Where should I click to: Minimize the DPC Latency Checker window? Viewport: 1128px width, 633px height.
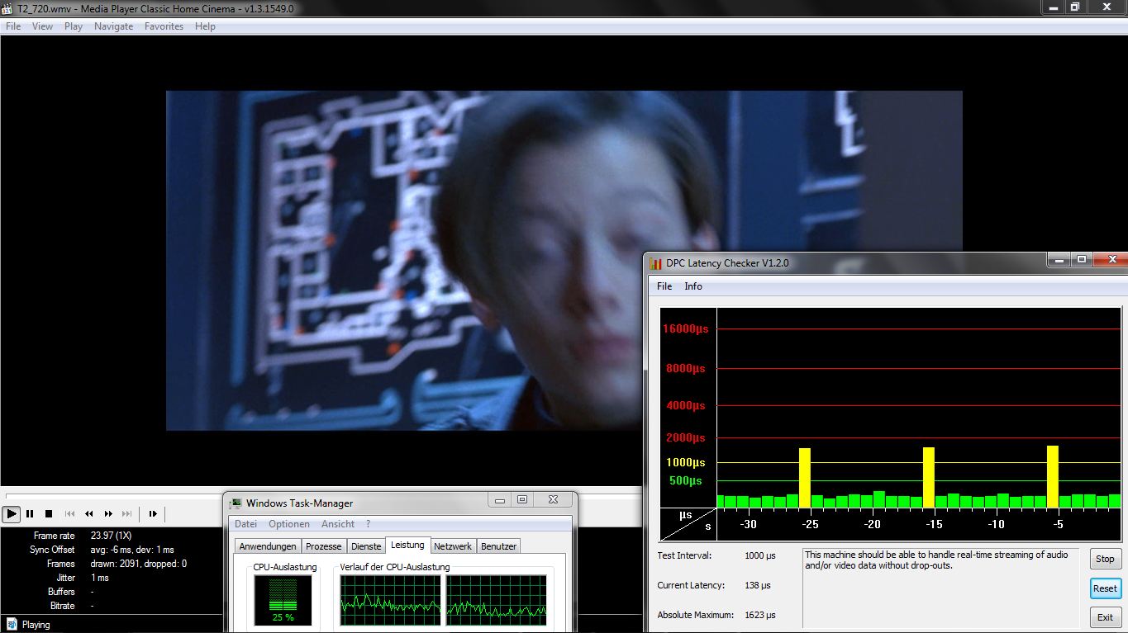pyautogui.click(x=1059, y=259)
